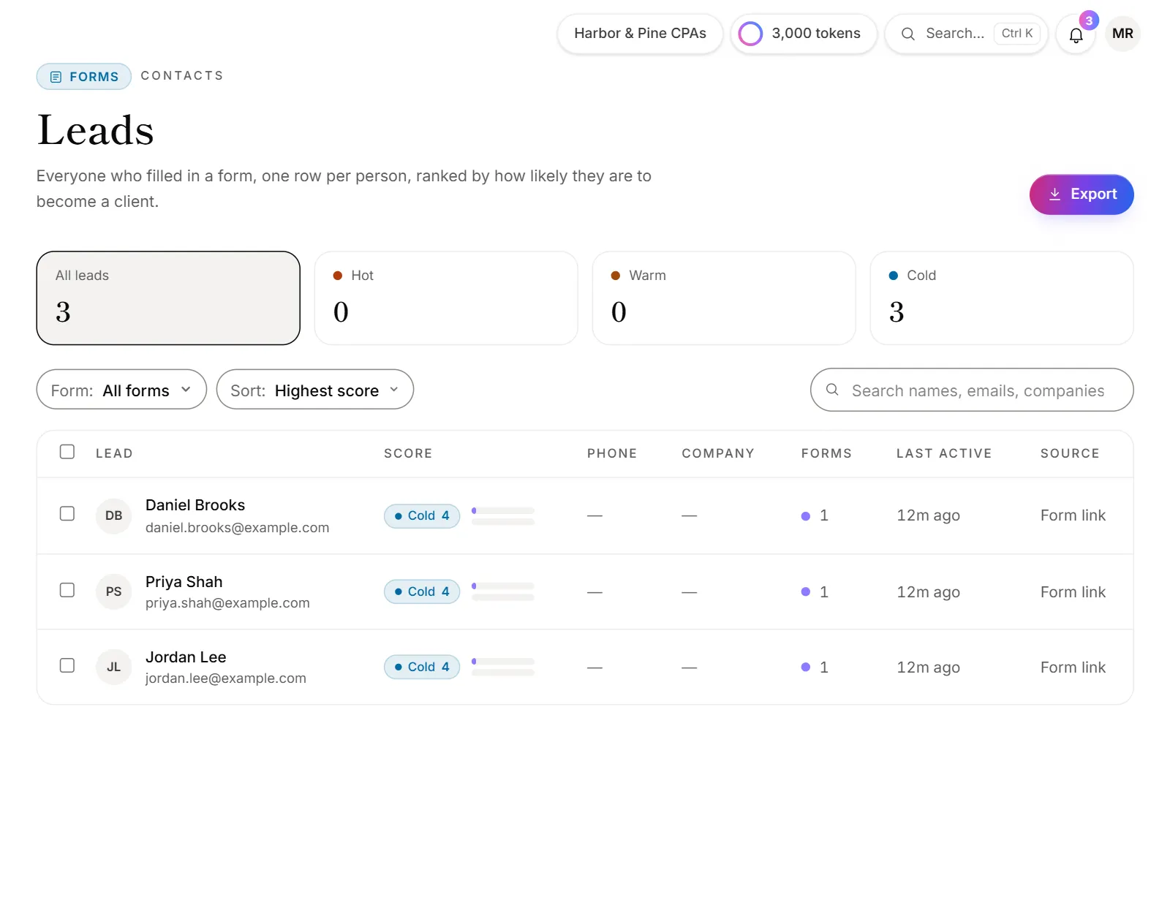Click the JL avatar for Jordan Lee
Screen dimensions: 1170x900
tap(113, 667)
